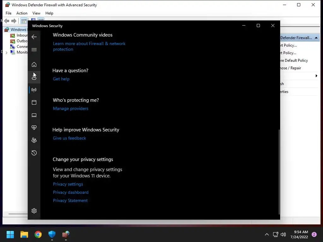Click Manage providers link

pos(70,109)
